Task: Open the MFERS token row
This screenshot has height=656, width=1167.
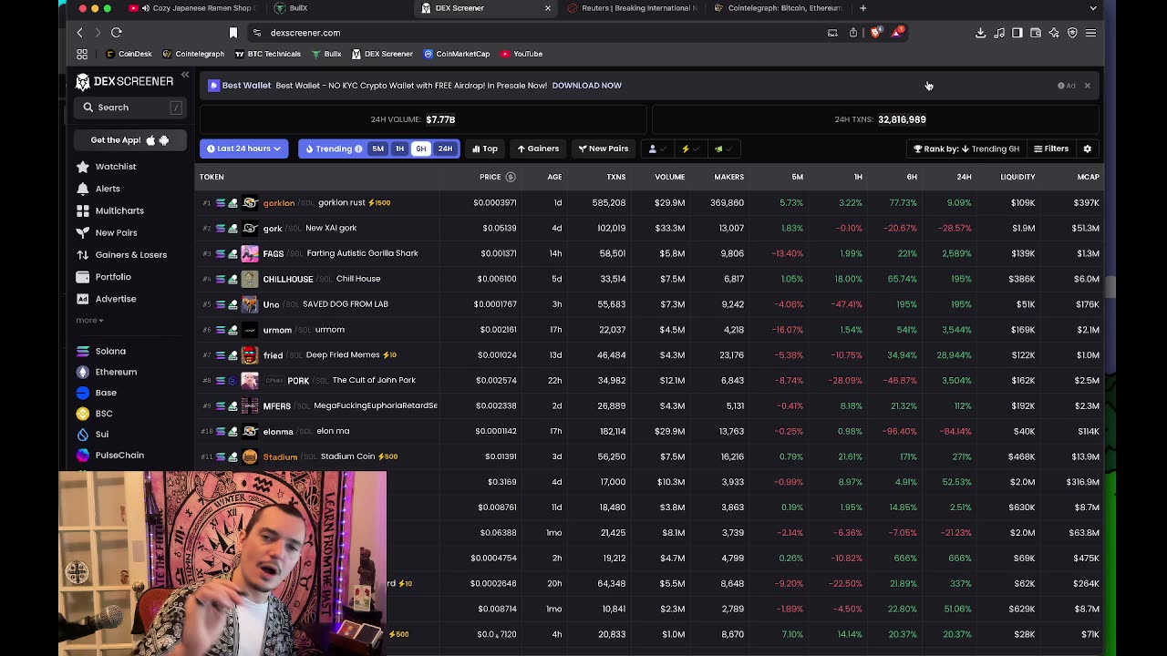Action: 650,405
